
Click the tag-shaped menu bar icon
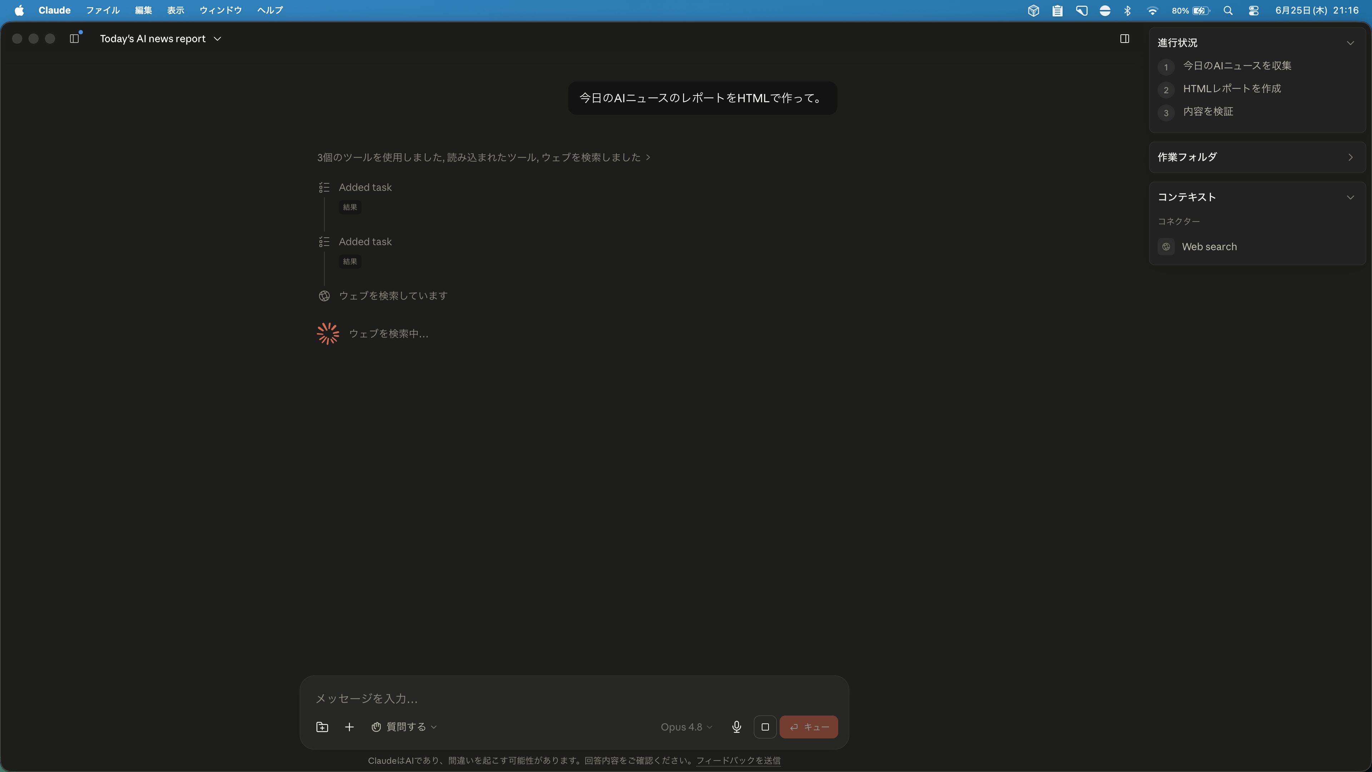1081,11
